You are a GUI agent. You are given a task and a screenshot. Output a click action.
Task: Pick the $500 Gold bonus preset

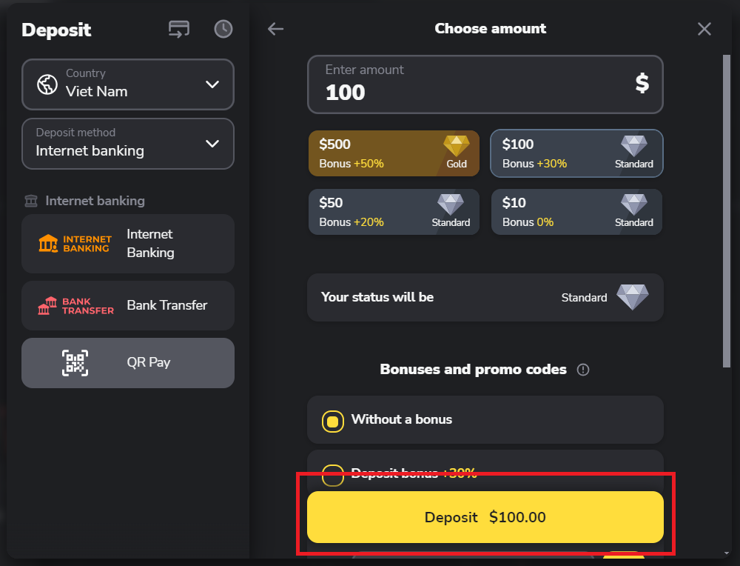tap(394, 153)
